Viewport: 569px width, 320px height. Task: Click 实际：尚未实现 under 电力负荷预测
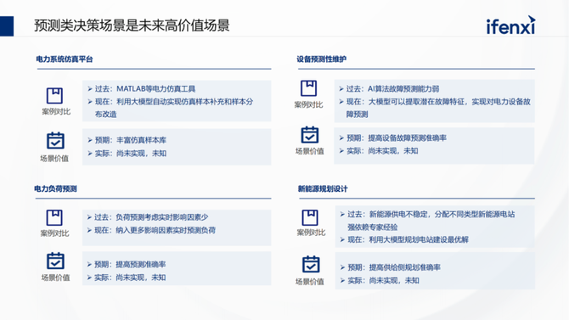pyautogui.click(x=119, y=278)
